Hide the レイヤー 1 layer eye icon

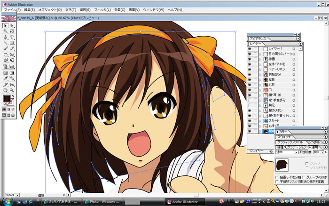point(250,49)
